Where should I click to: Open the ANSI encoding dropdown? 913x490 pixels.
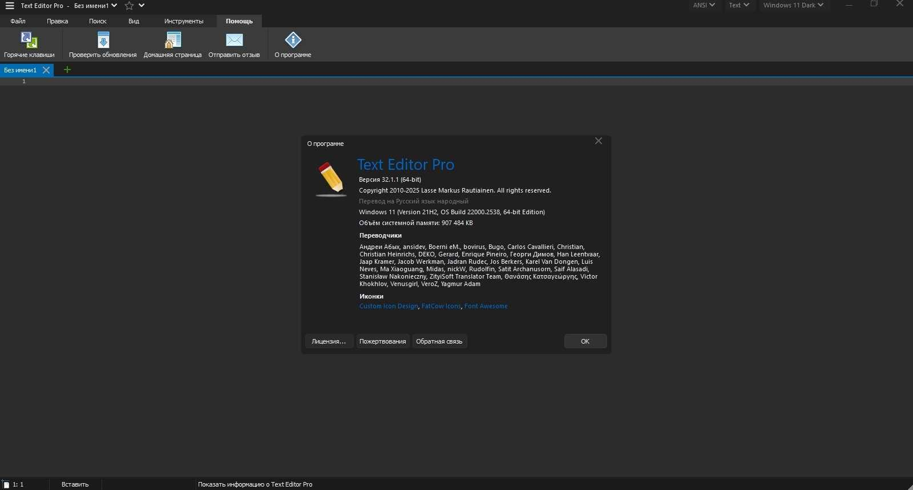704,5
